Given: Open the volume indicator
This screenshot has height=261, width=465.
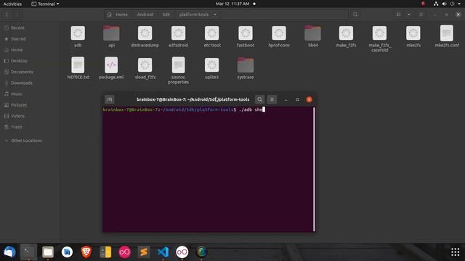Looking at the screenshot, I should click(x=444, y=4).
